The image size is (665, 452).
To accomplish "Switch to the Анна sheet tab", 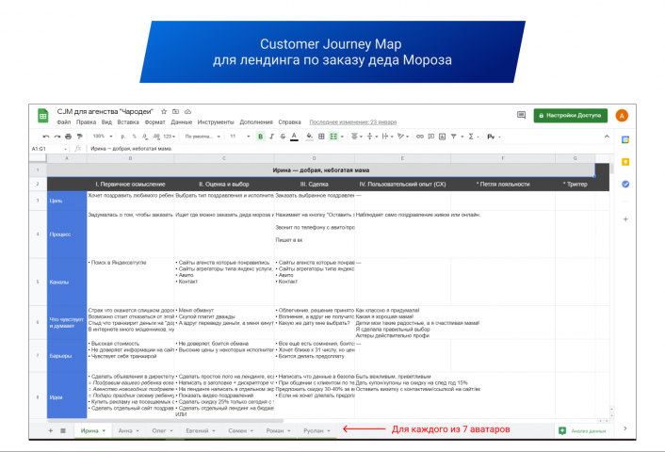I will [x=128, y=430].
